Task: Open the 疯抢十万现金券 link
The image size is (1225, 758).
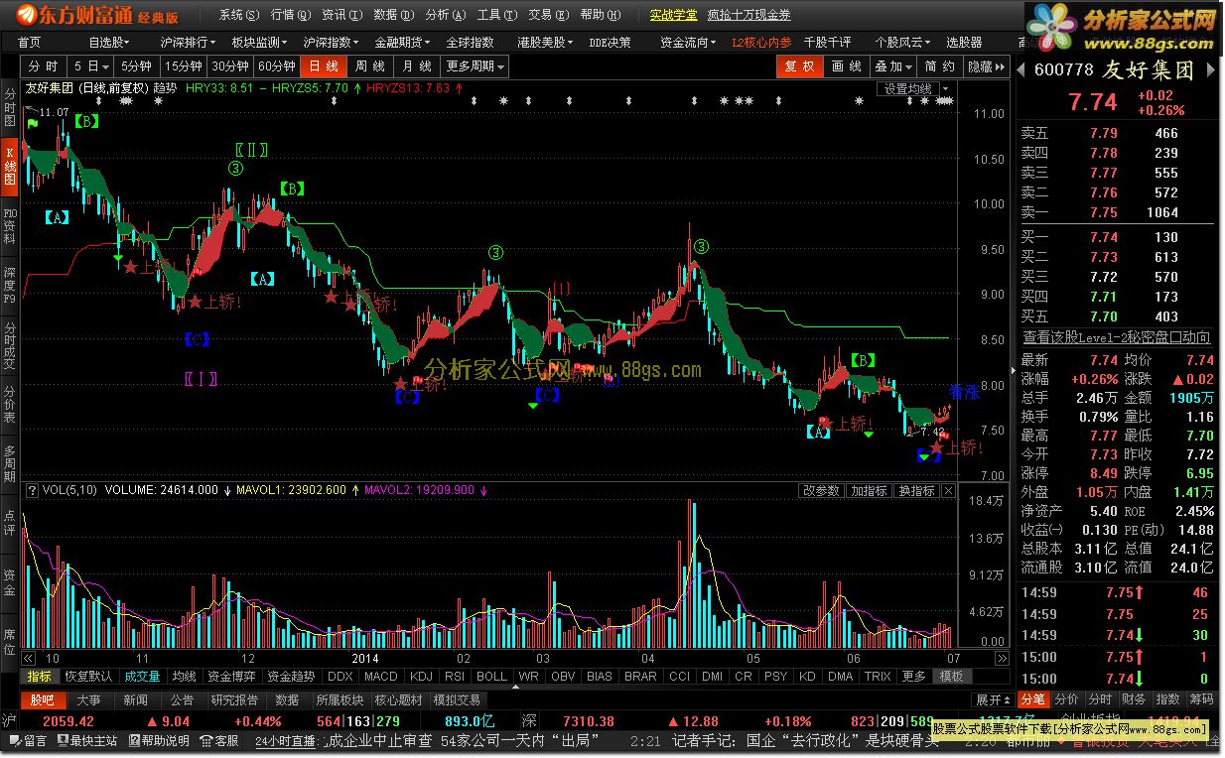Action: click(749, 15)
